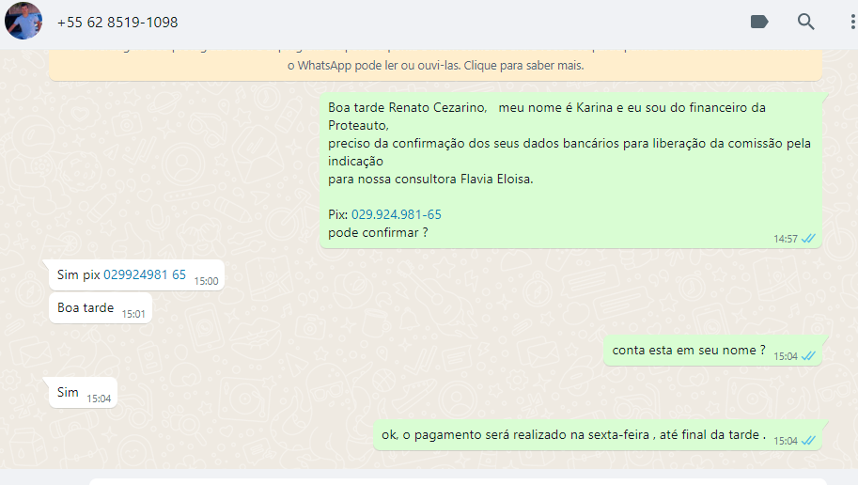Select the 'conta esta em seu nome ?' message
This screenshot has height=485, width=858.
click(x=688, y=351)
